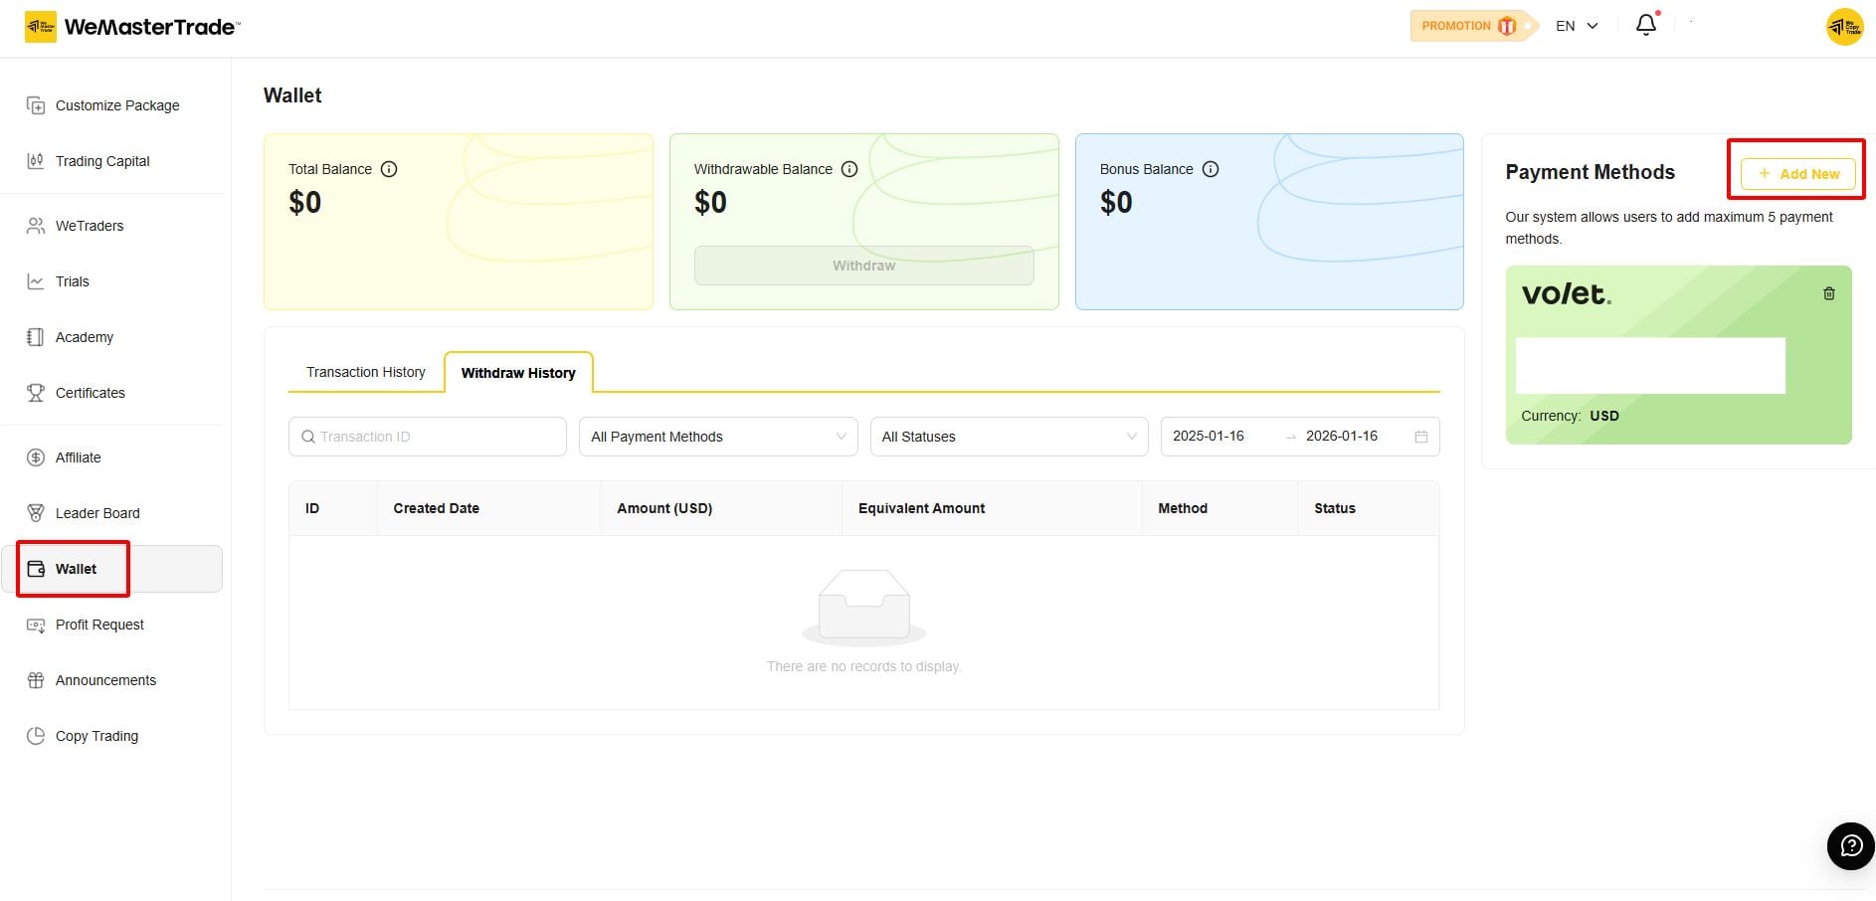Open the EN language selector
Viewport: 1876px width, 901px height.
click(x=1575, y=25)
